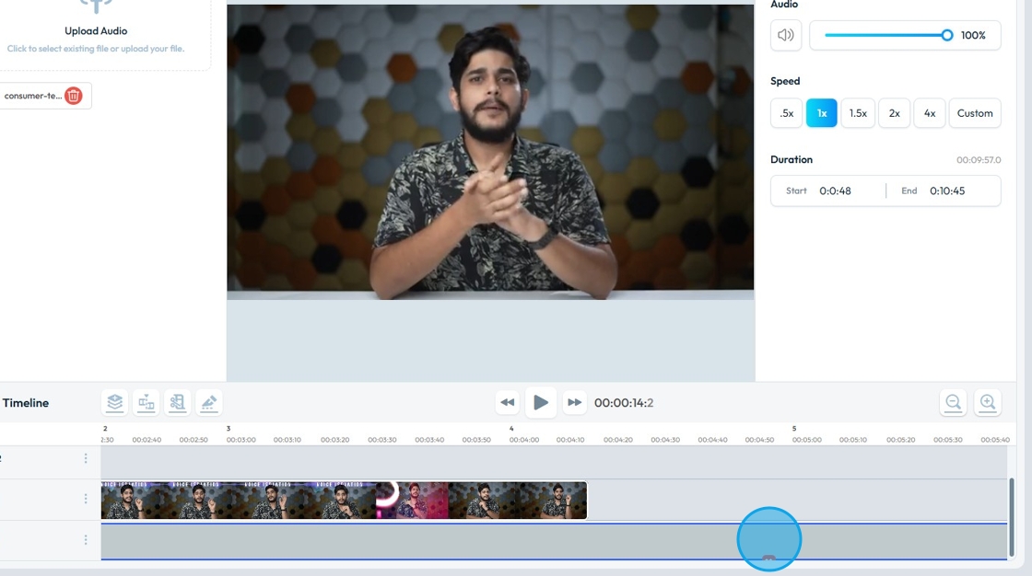1032x576 pixels.
Task: Select the audio clip track bar
Action: [554, 541]
